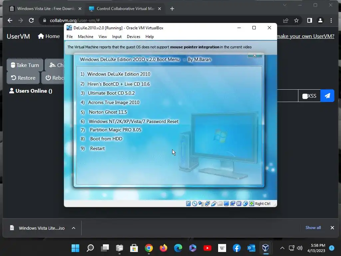Go to Home on UserVM page
This screenshot has height=256, width=341.
coord(49,36)
